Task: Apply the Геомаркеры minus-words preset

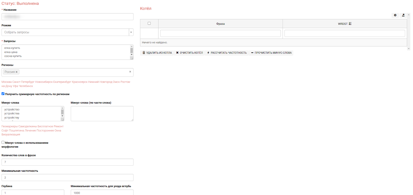Action: coord(10,126)
